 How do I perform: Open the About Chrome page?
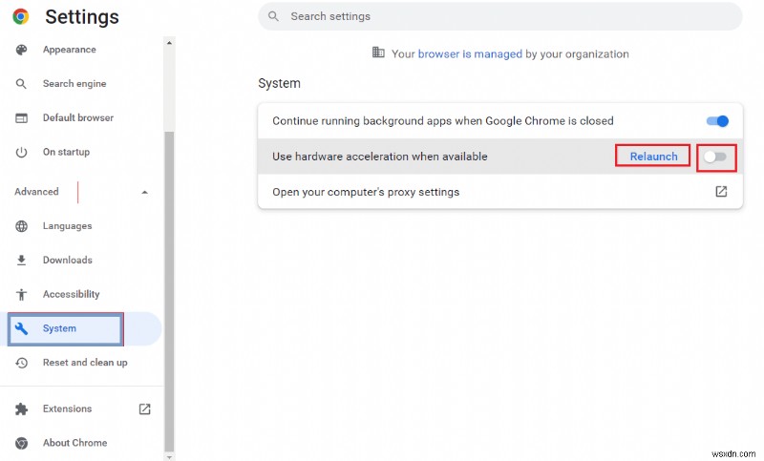coord(75,443)
